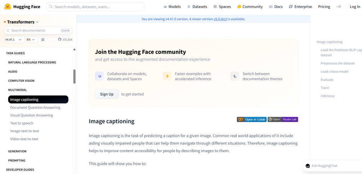Open the GitHub repository star count
362x174 pixels.
pos(65,40)
